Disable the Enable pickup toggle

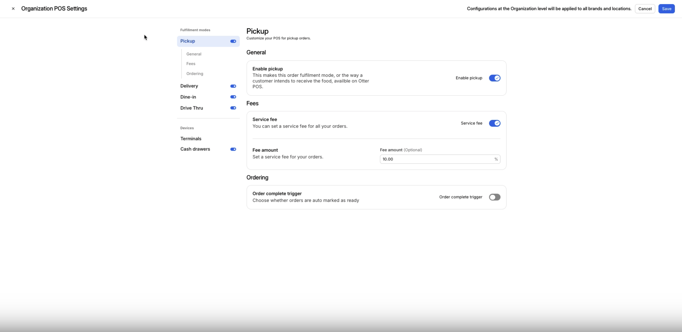click(x=495, y=78)
